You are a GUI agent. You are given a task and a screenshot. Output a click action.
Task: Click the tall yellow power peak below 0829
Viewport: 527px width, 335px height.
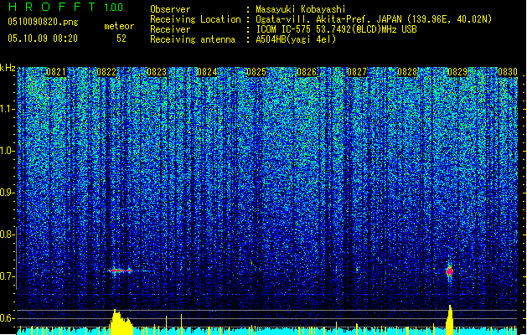click(449, 320)
